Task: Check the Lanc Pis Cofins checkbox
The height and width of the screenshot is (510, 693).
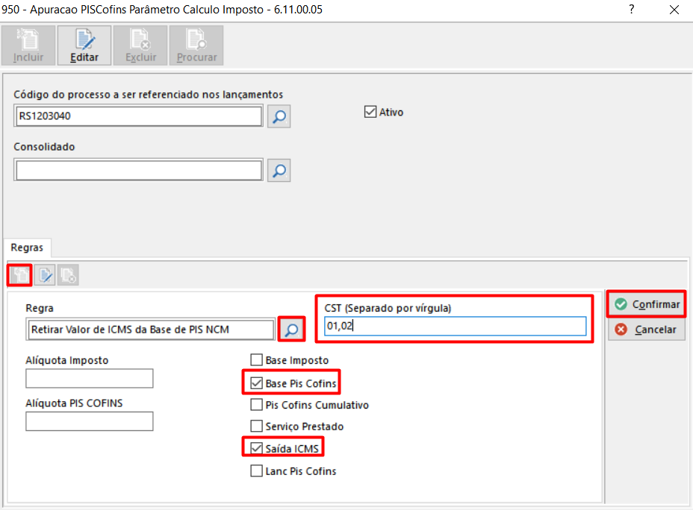Action: (x=256, y=470)
